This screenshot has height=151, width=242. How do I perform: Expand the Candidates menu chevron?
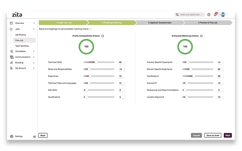(x=34, y=51)
